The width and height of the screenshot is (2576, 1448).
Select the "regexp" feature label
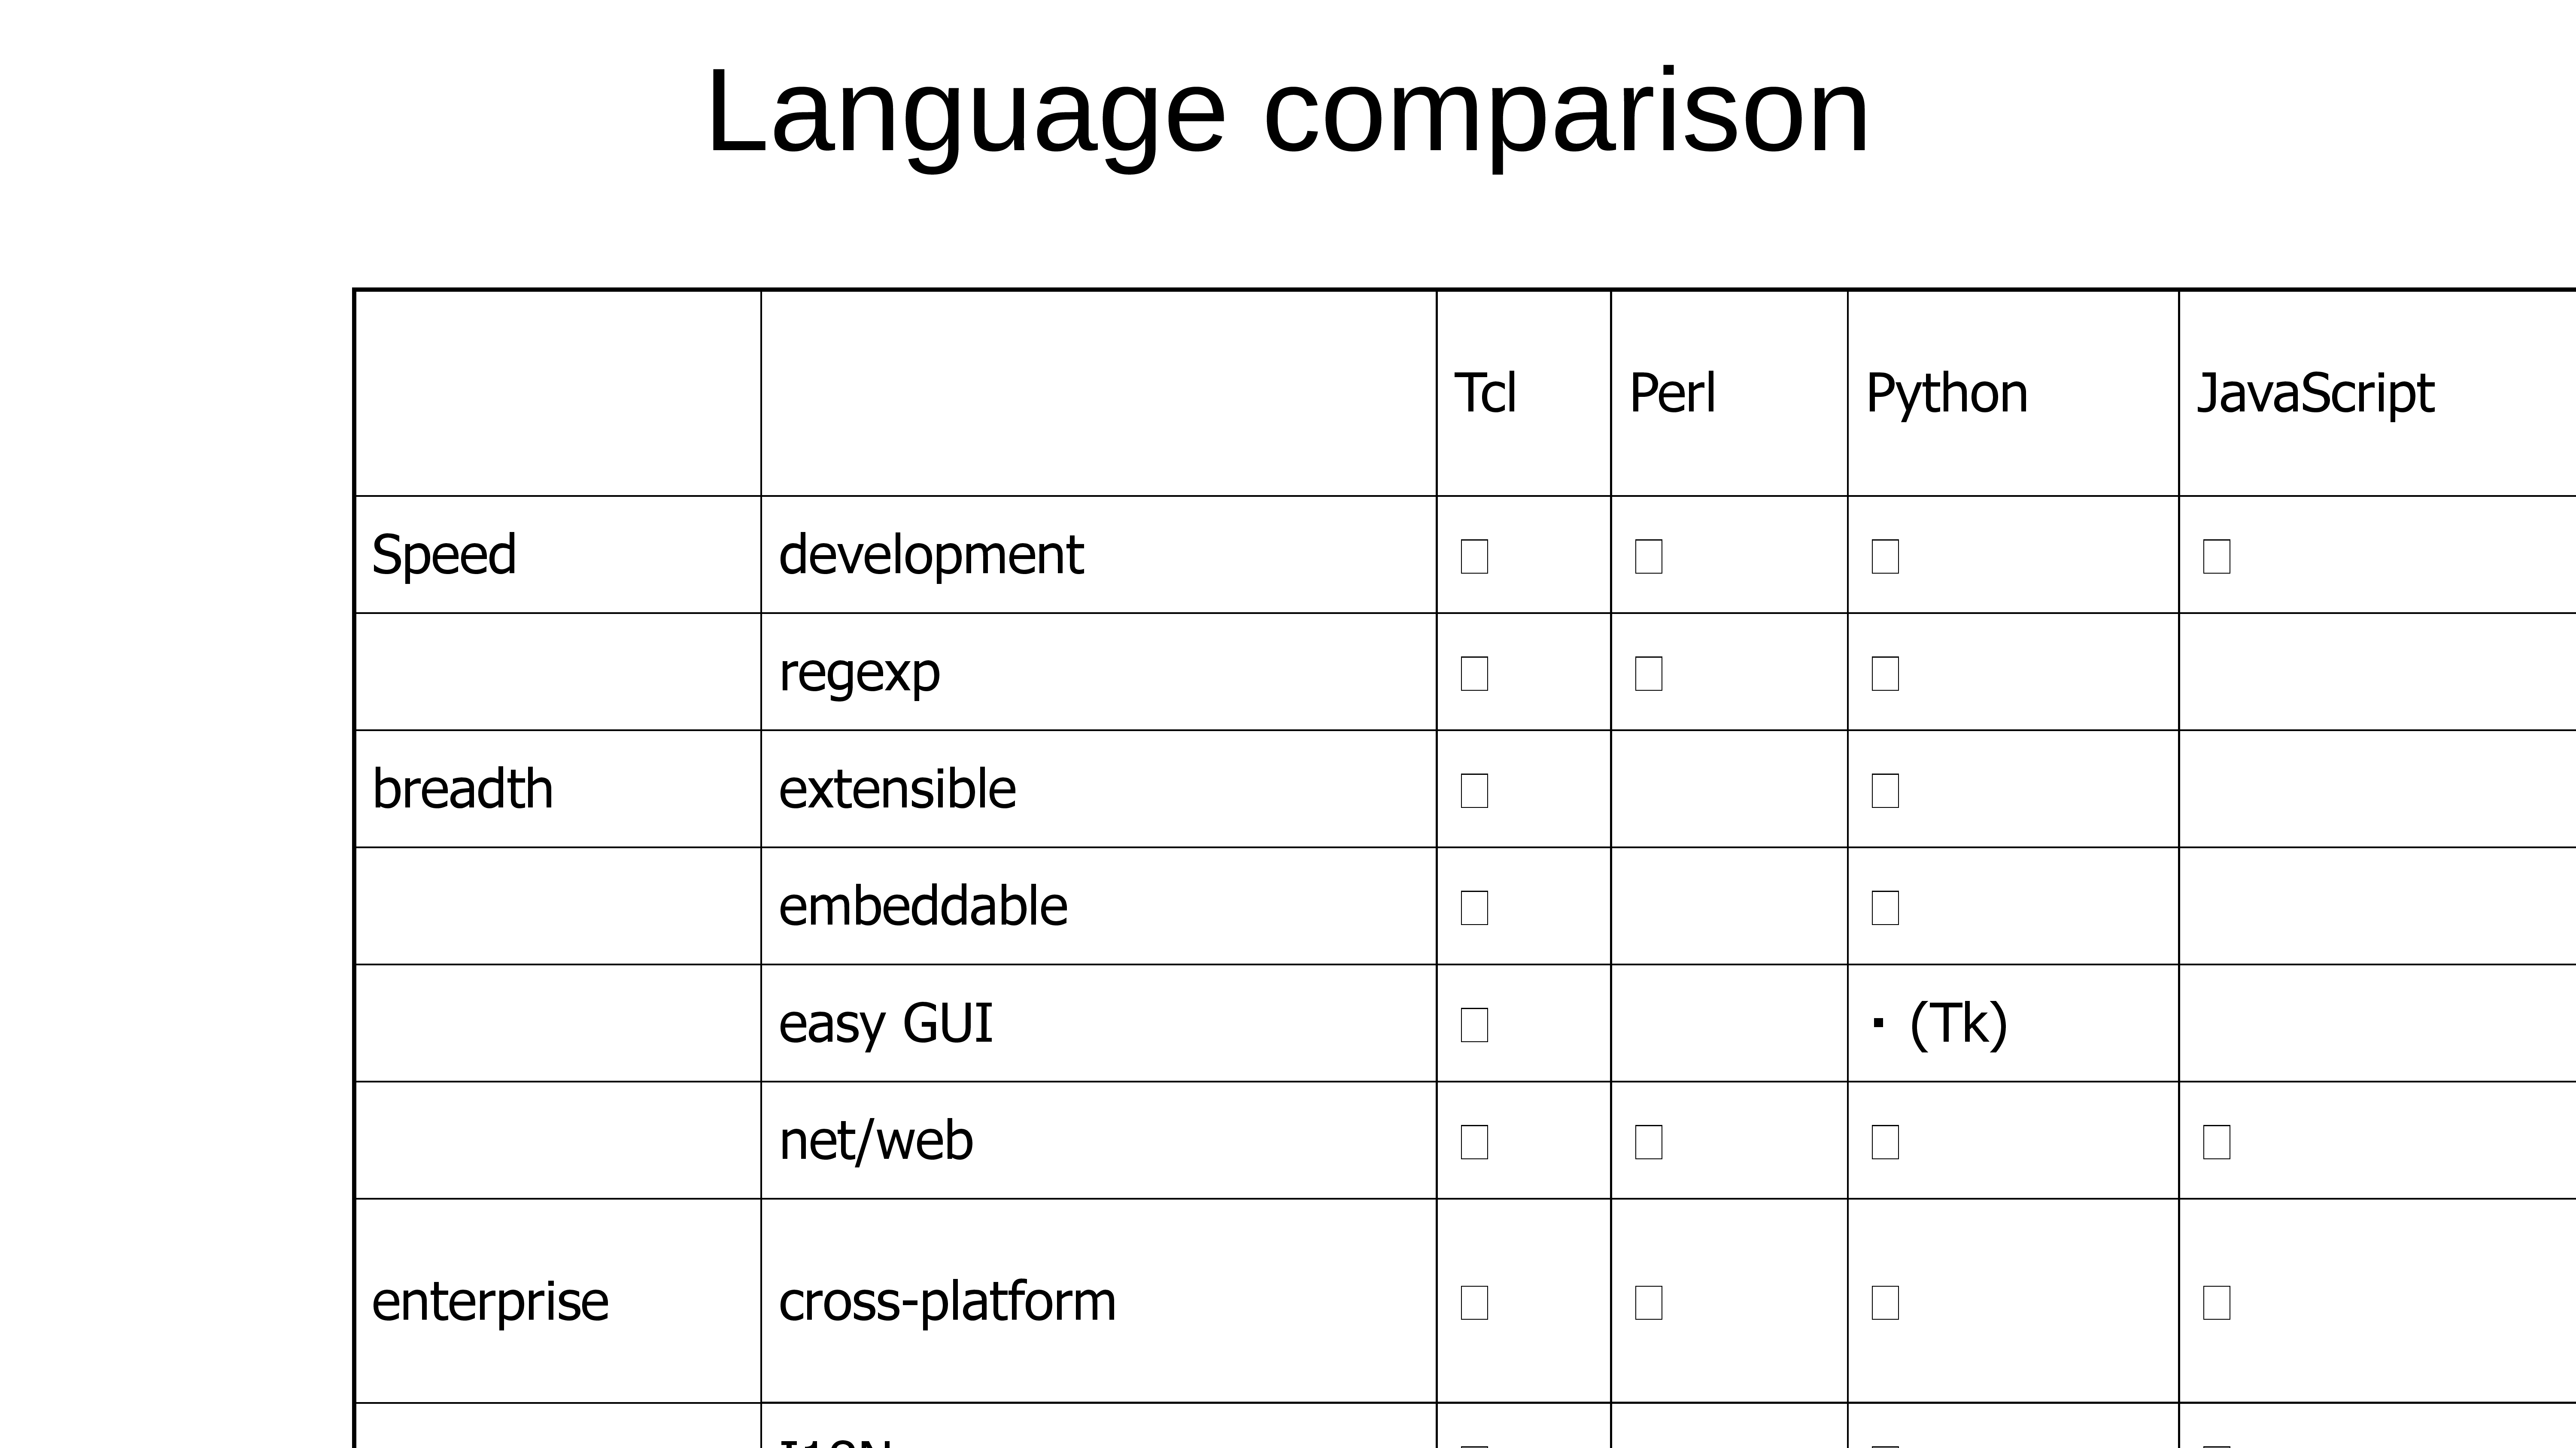point(859,673)
